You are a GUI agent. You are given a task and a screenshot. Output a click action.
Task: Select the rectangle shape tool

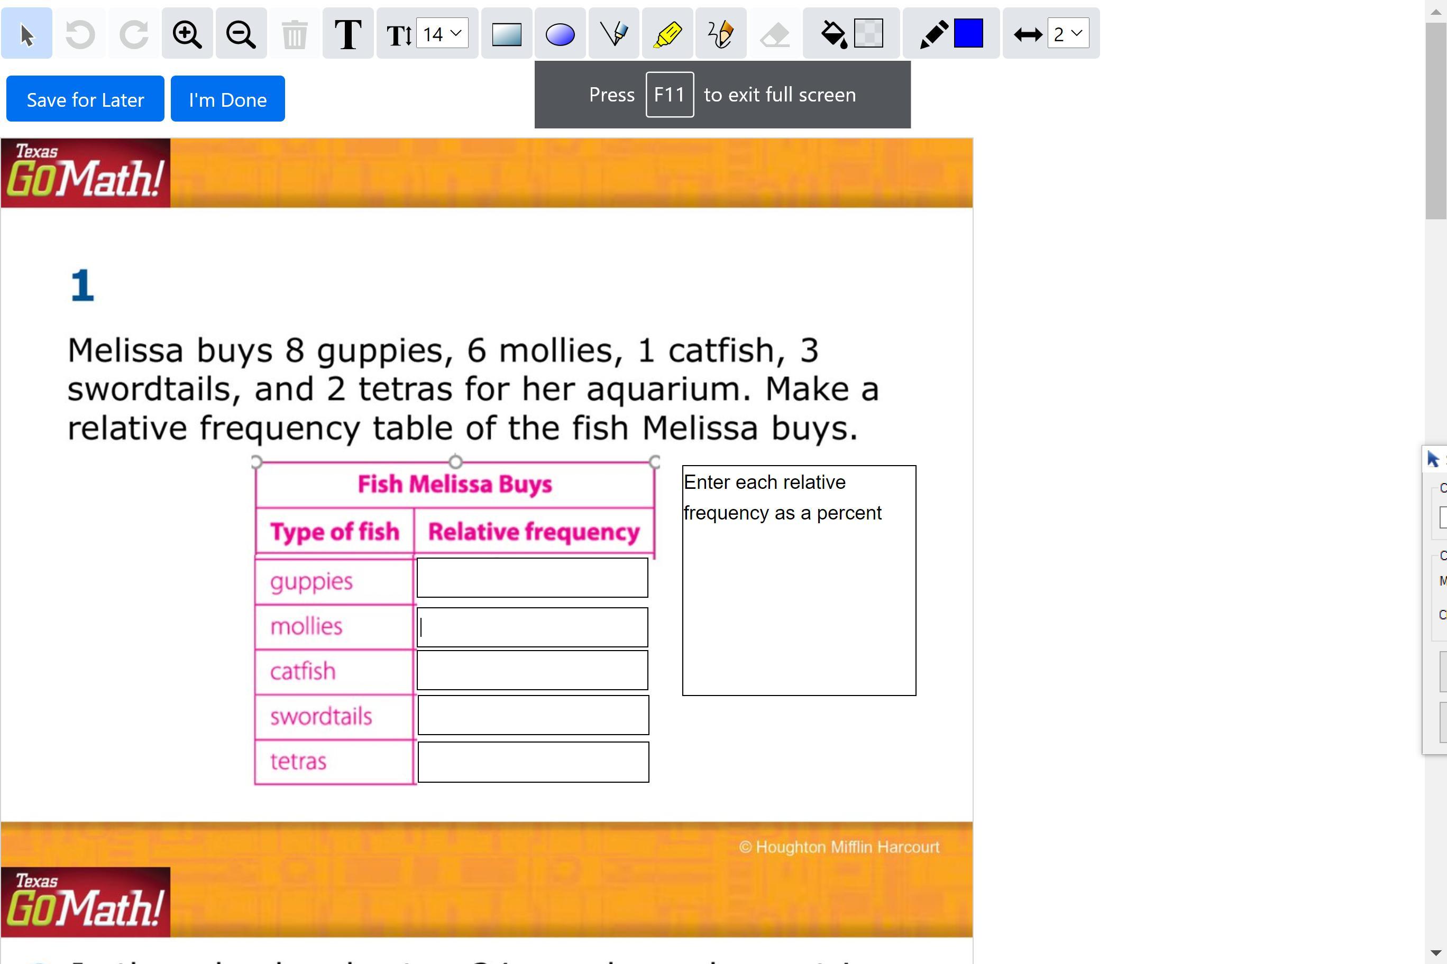coord(506,34)
